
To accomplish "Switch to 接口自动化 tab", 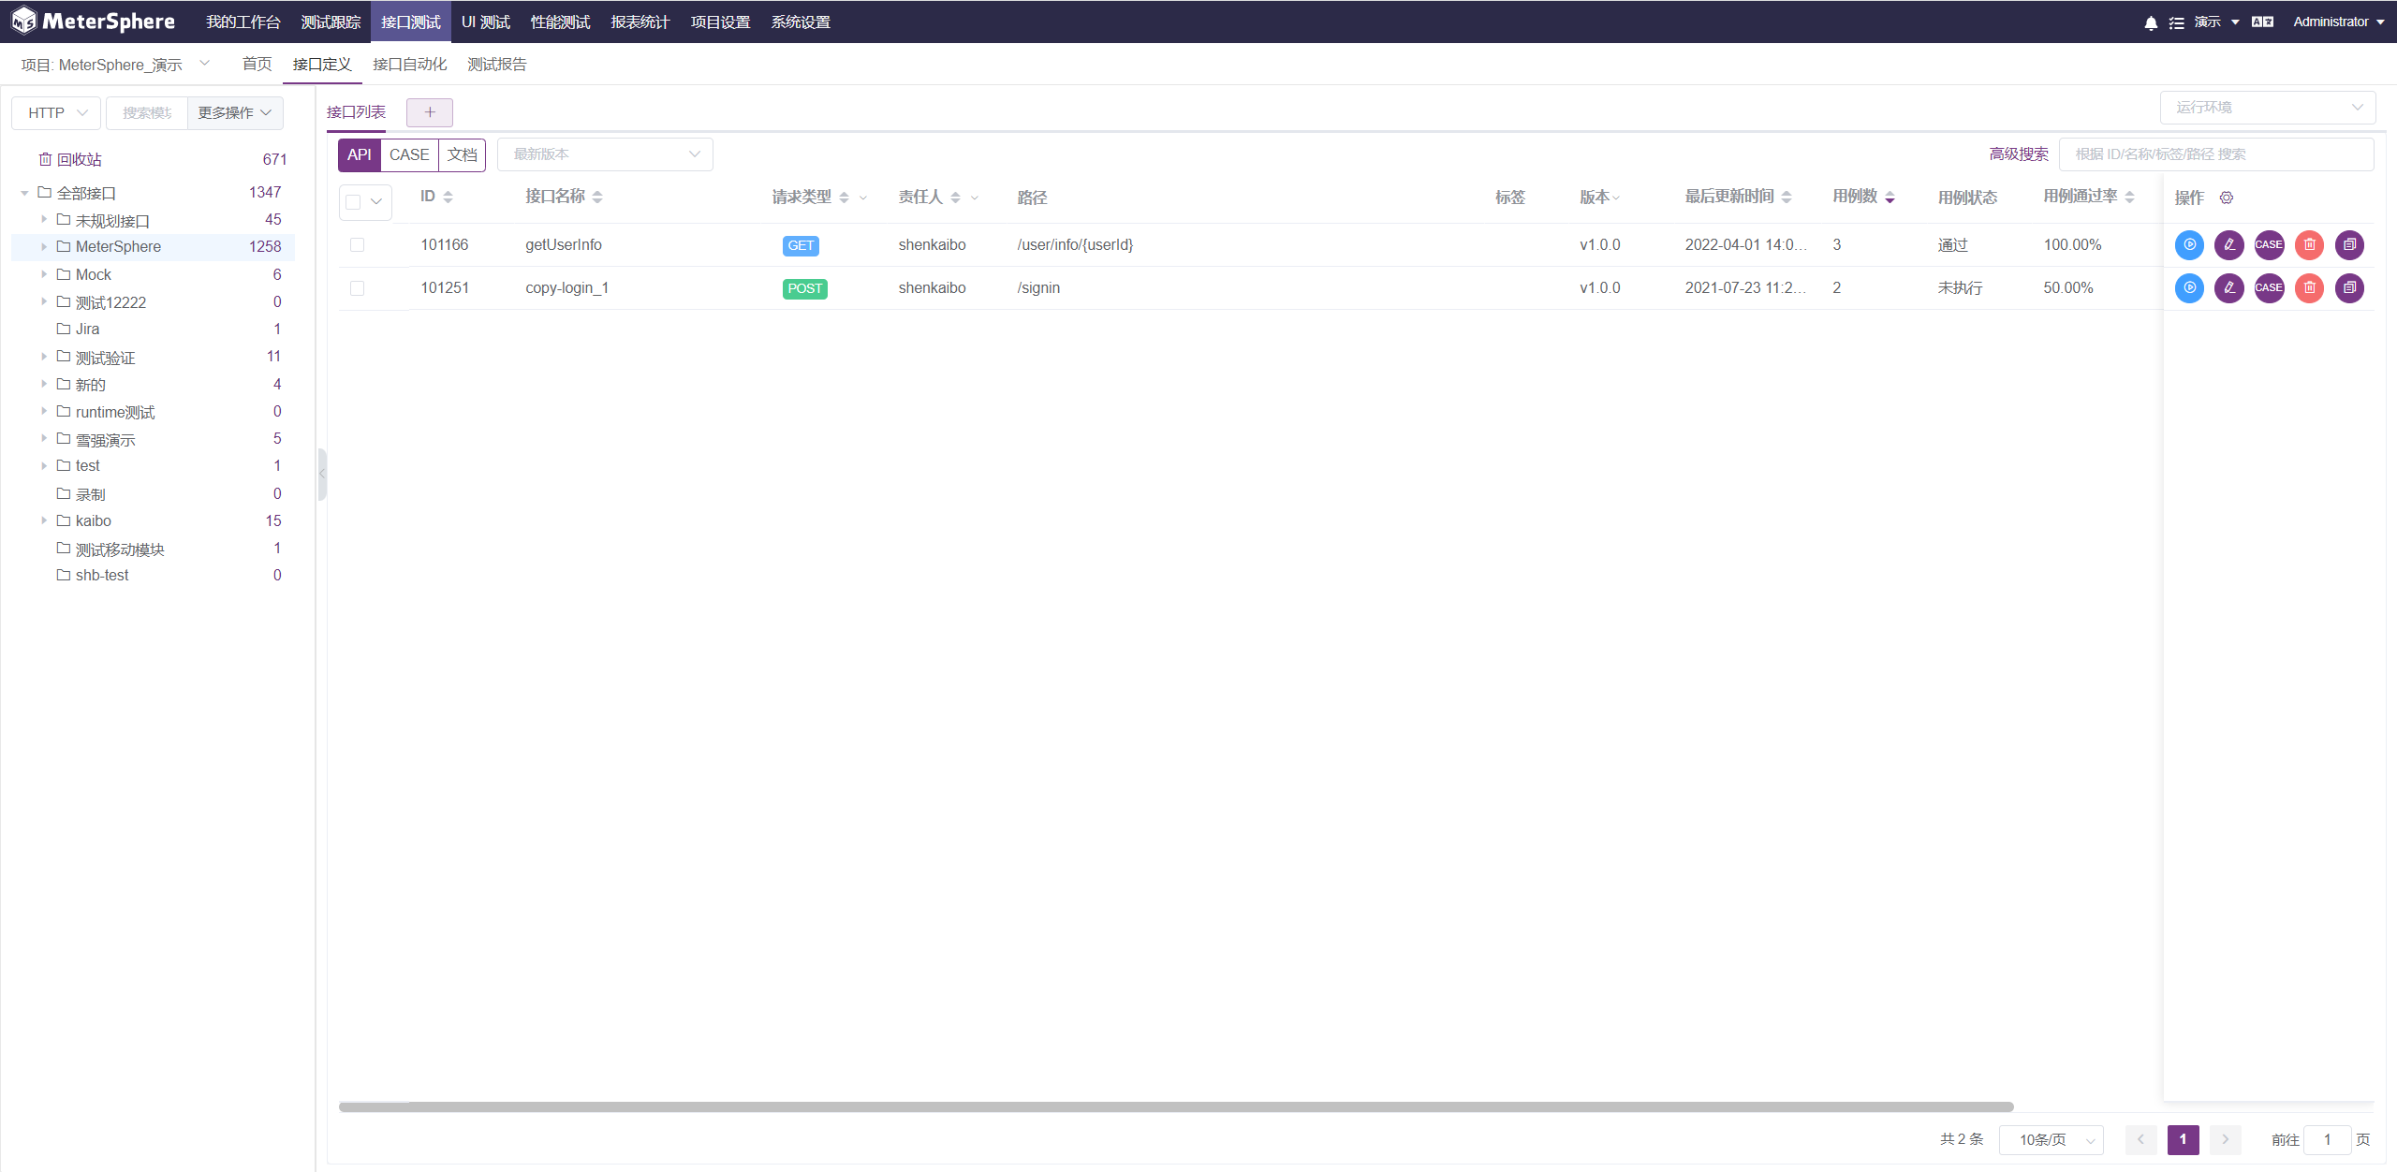I will [x=409, y=65].
